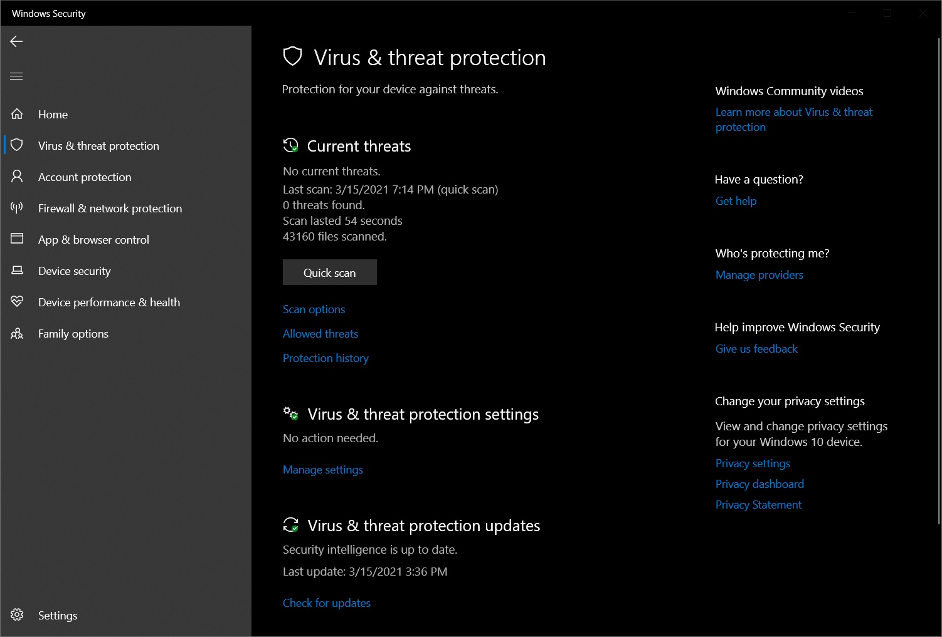Screen dimensions: 942x637
Task: Click Manage providers under Who's protecting me
Action: tap(759, 274)
